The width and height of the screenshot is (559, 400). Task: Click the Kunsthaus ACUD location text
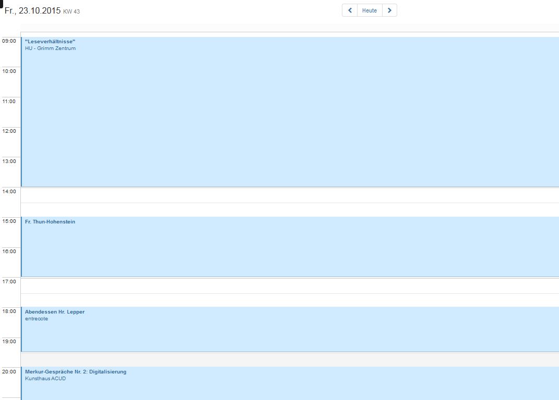pyautogui.click(x=45, y=379)
